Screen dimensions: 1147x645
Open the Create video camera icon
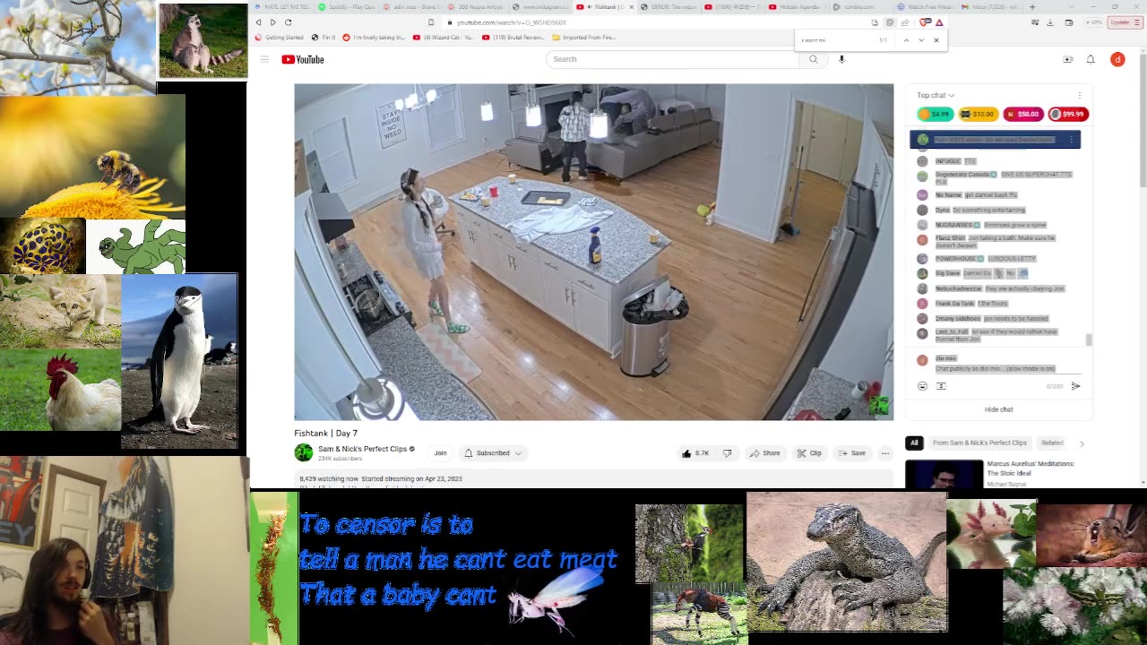(x=1067, y=59)
